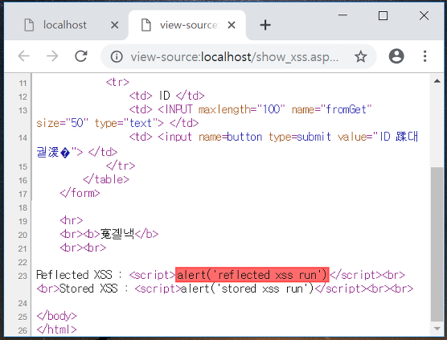Open the user profile avatar menu
Image resolution: width=447 pixels, height=340 pixels.
(396, 56)
